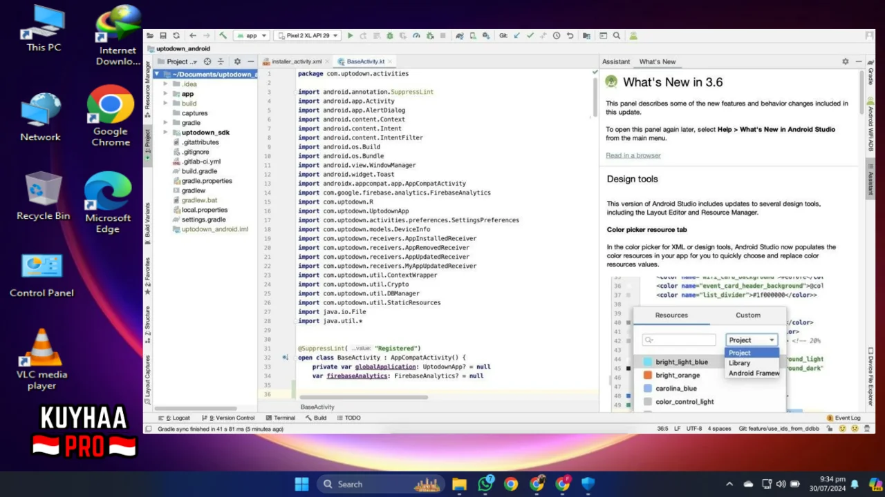Collapse all in the Project panel
Image resolution: width=885 pixels, height=497 pixels.
[x=221, y=61]
